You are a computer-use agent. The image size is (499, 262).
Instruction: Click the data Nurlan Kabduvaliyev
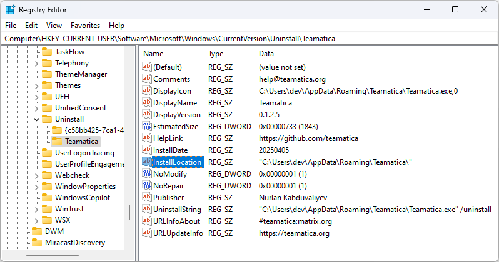coord(293,198)
